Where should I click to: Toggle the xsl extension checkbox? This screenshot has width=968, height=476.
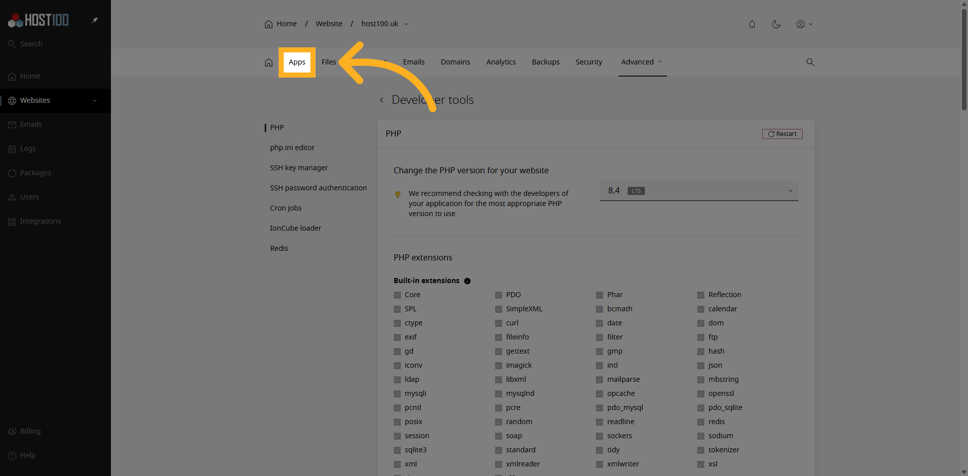click(x=701, y=464)
